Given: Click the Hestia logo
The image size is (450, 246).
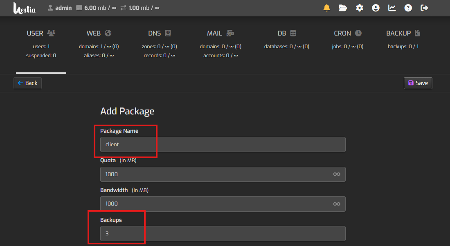Looking at the screenshot, I should [x=24, y=8].
